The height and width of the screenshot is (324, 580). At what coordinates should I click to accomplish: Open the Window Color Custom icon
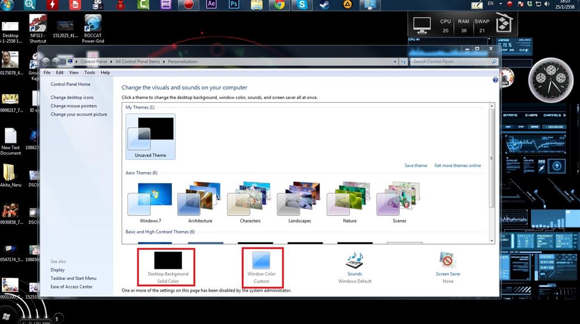(261, 261)
